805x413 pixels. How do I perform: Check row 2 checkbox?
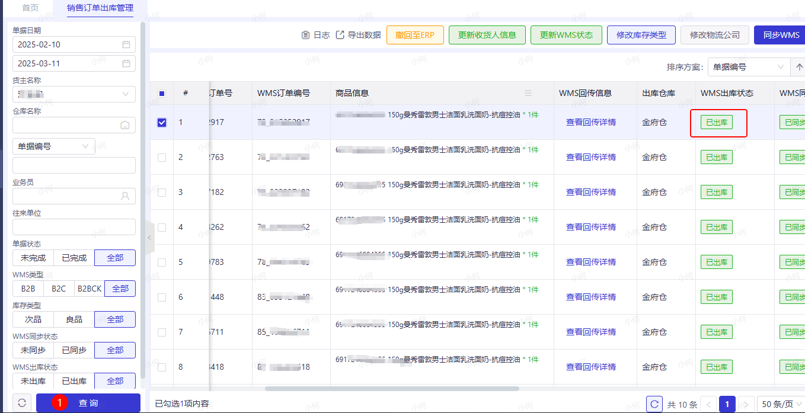coord(162,158)
